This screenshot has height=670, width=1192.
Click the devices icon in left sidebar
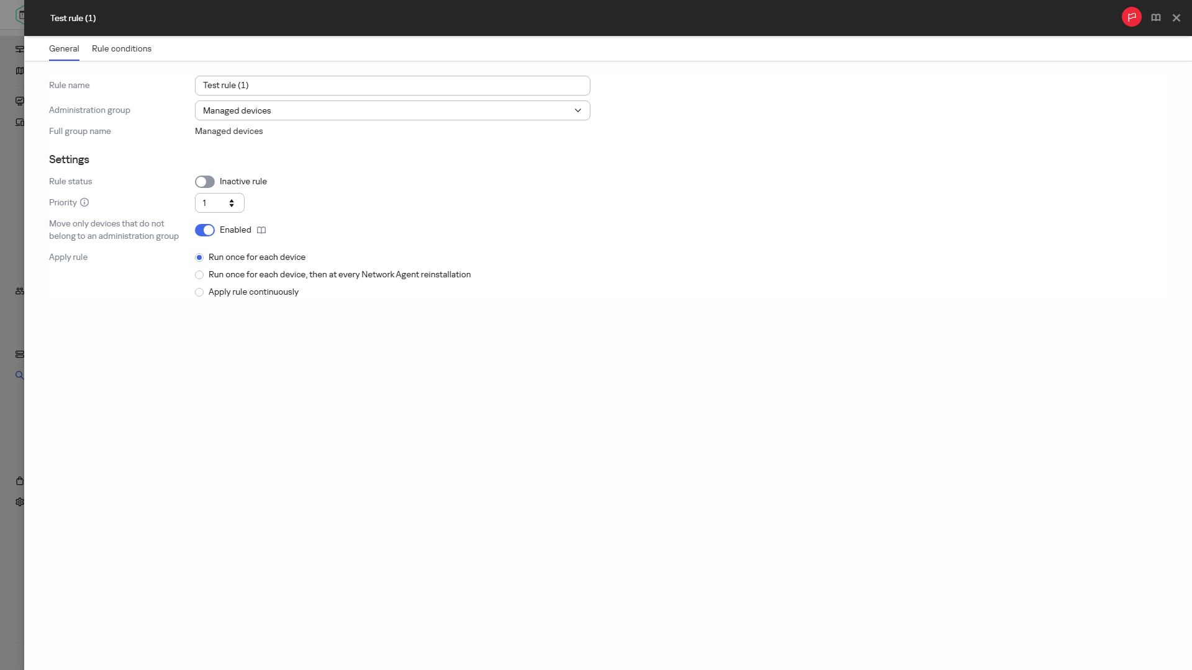(20, 122)
